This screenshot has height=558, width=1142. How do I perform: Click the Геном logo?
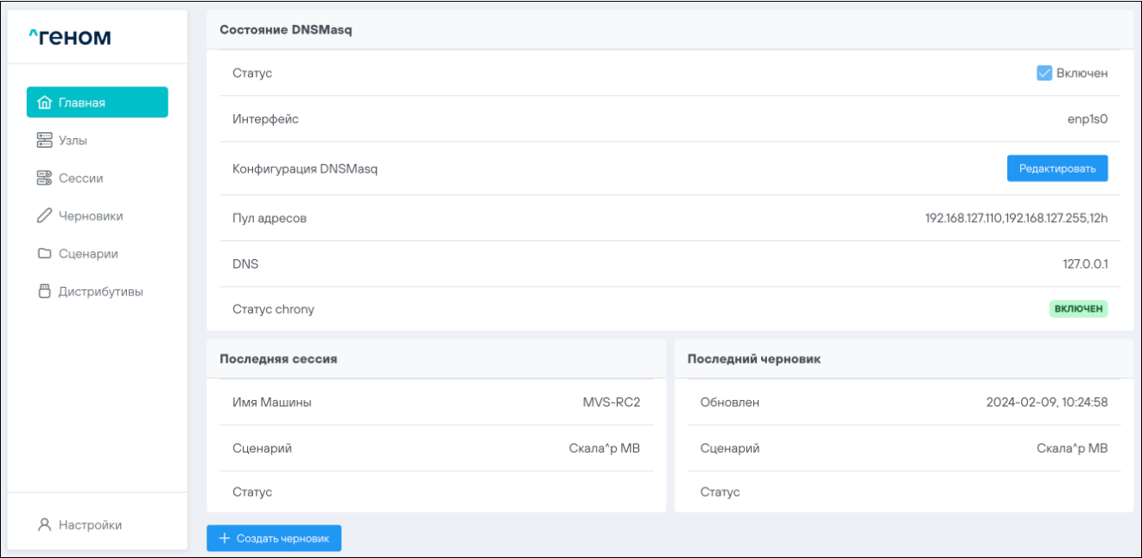pos(70,37)
